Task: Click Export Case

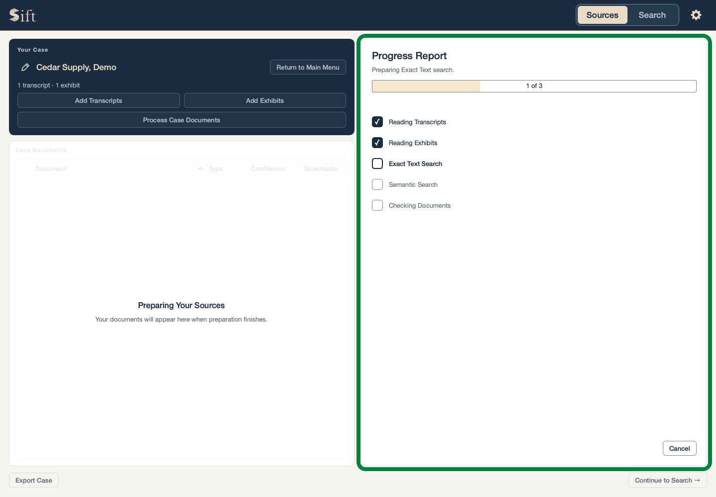Action: tap(34, 480)
